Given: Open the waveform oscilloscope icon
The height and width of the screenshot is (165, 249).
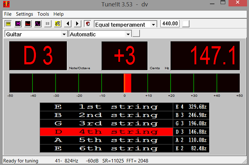Looking at the screenshot, I should (x=38, y=24).
